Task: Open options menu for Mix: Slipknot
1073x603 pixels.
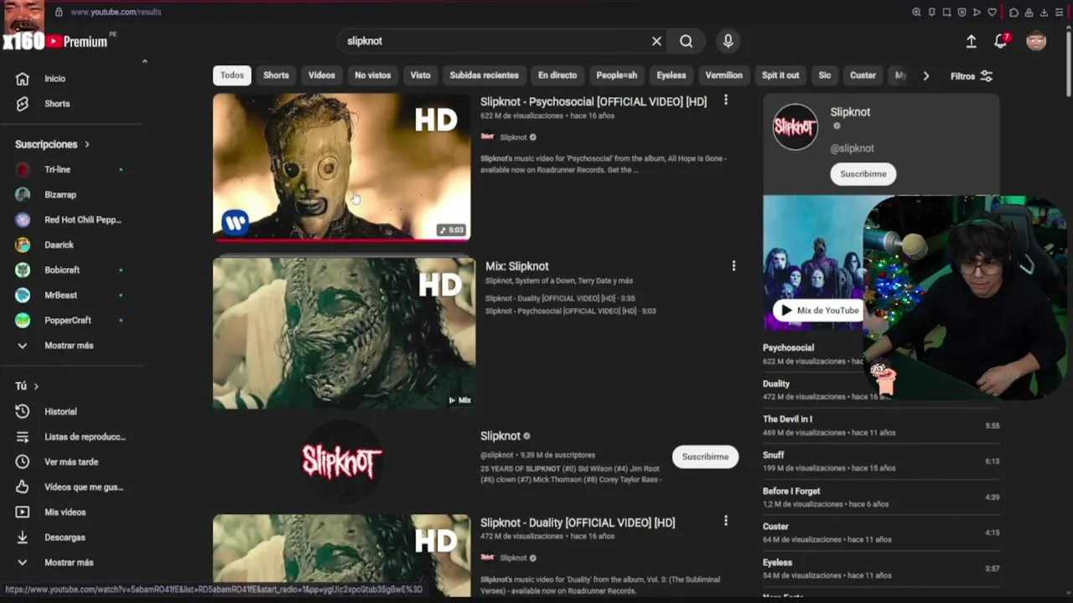Action: click(x=733, y=265)
